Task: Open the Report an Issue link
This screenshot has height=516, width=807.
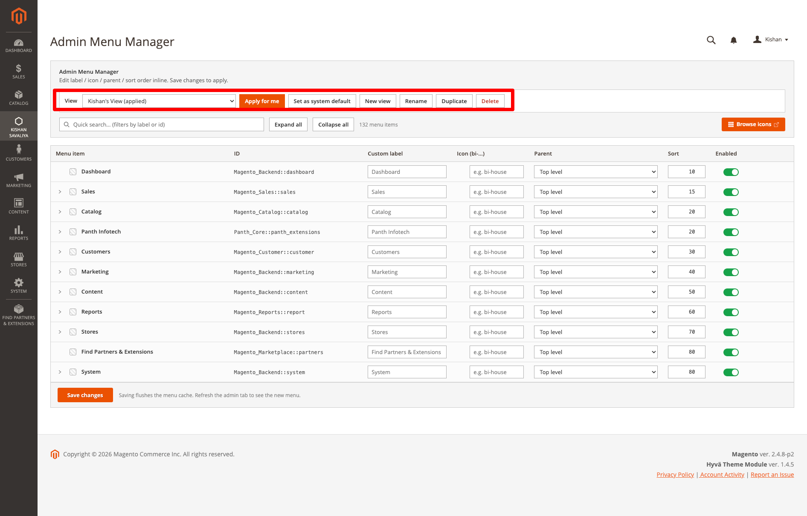Action: [x=772, y=475]
